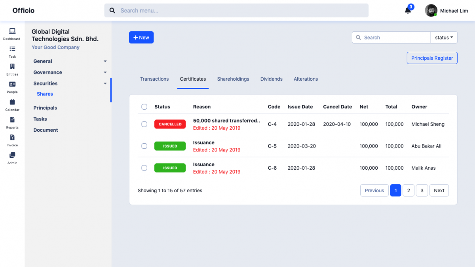
Task: Open the status filter dropdown
Action: (444, 37)
